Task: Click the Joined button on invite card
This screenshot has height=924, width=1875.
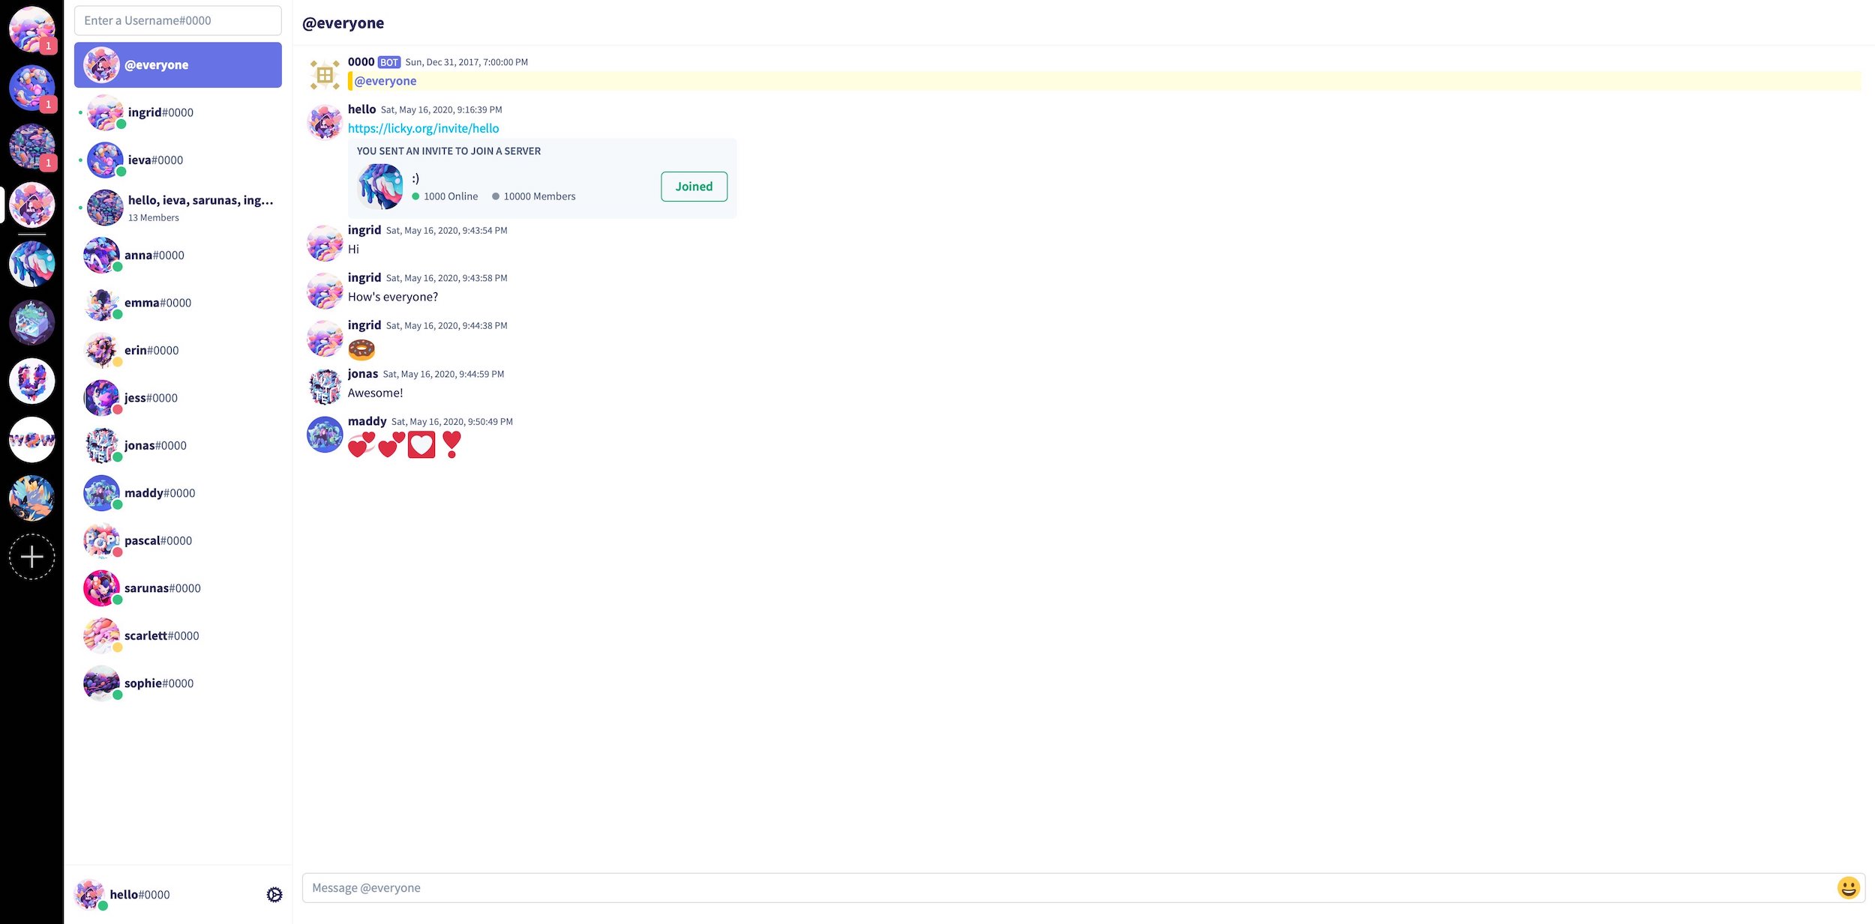Action: click(694, 187)
